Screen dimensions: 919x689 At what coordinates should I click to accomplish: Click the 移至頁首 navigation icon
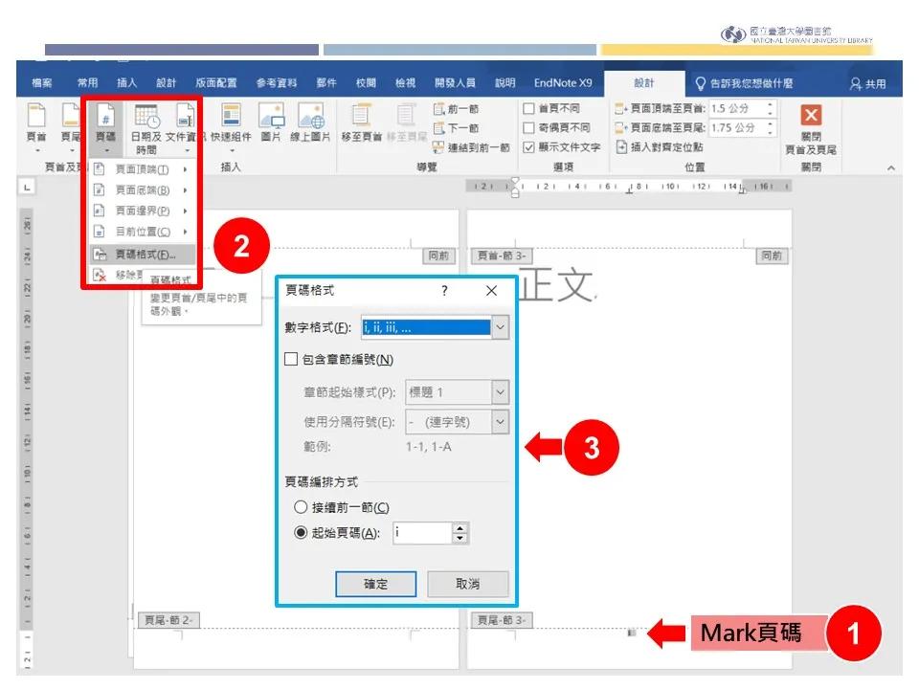pyautogui.click(x=360, y=120)
